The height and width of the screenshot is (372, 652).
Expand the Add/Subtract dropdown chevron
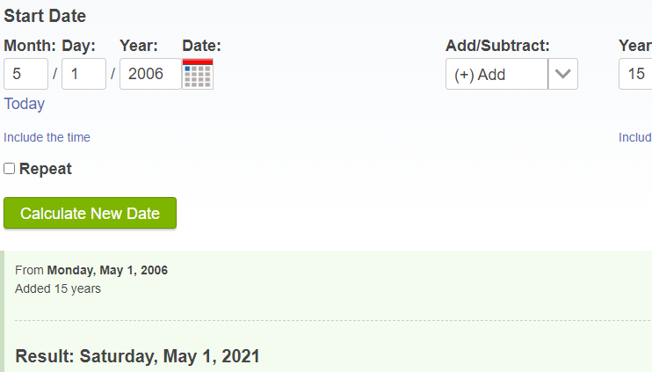pos(562,74)
